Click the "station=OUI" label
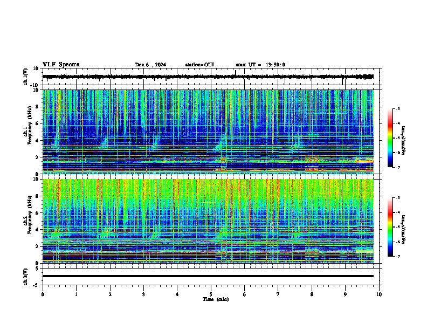Screen dimensions: 427x330 tap(199, 65)
